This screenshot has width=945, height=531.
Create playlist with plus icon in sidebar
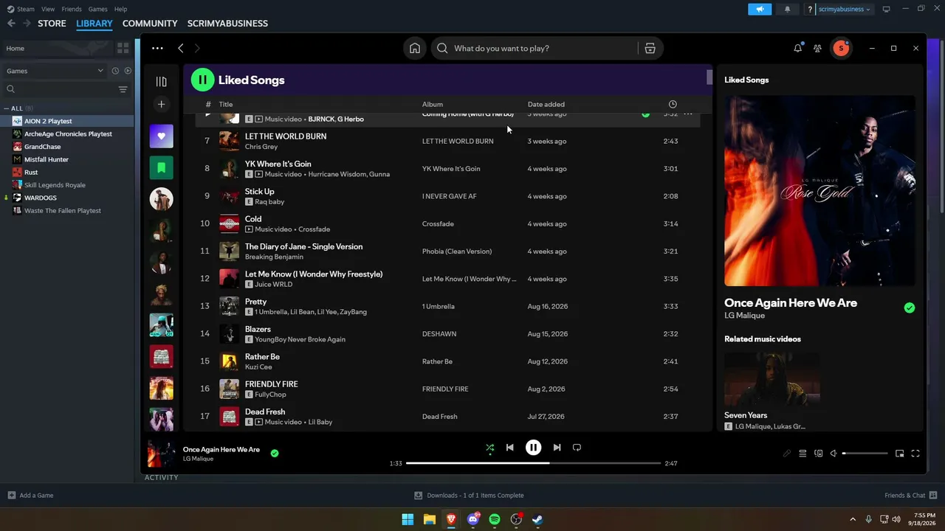[x=161, y=104]
